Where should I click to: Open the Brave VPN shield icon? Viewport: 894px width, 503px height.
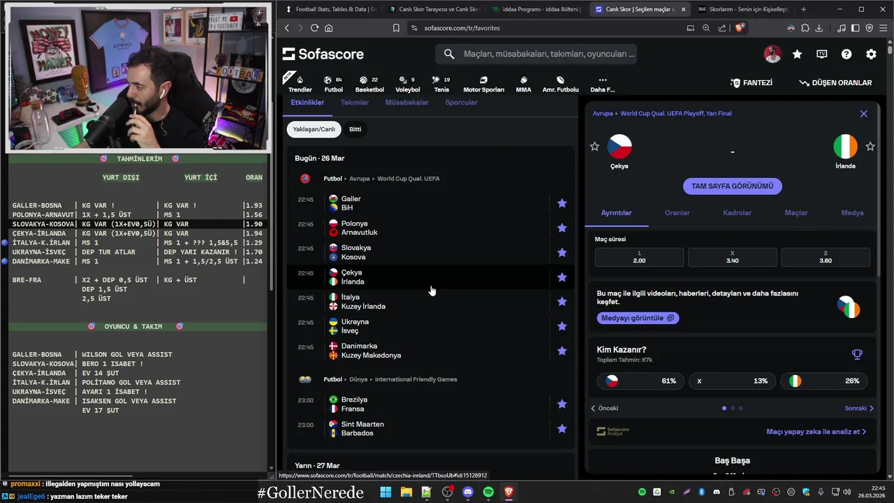(870, 28)
